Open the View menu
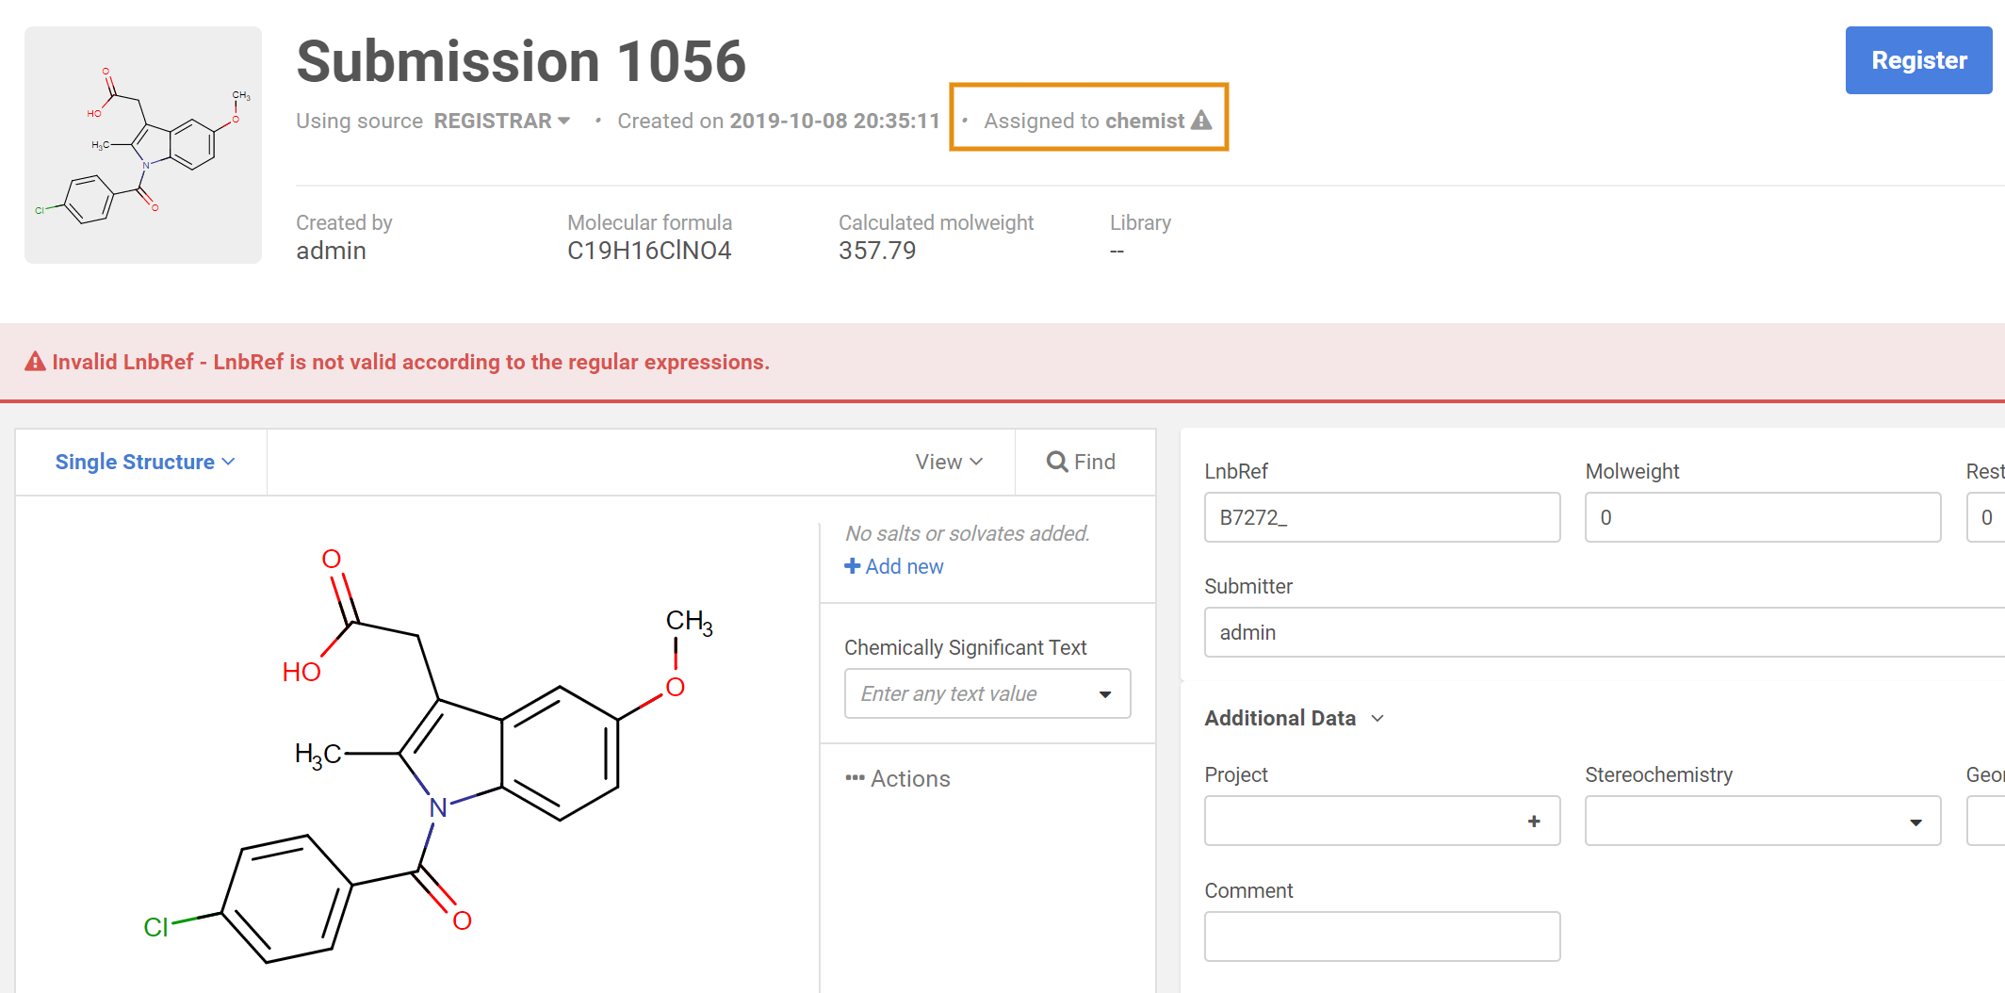 tap(949, 462)
